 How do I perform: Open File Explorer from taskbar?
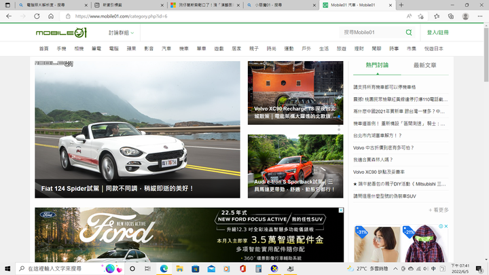coord(179,268)
